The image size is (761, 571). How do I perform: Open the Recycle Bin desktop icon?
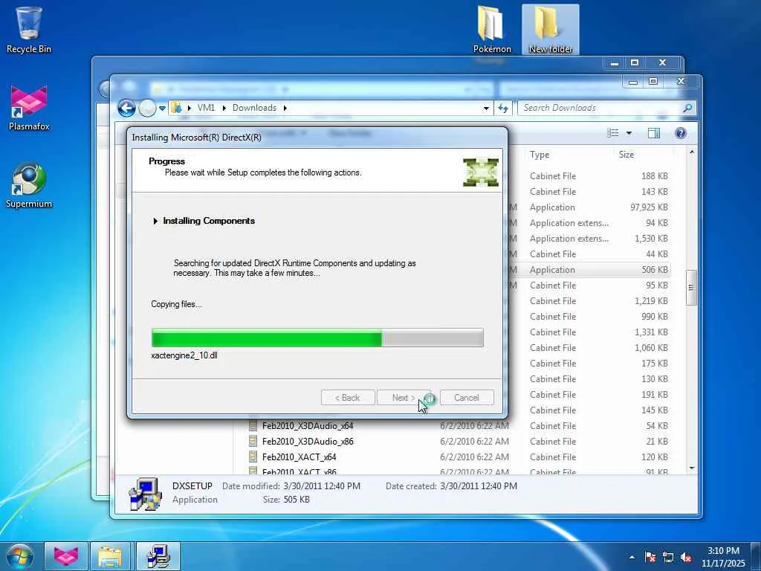[29, 30]
